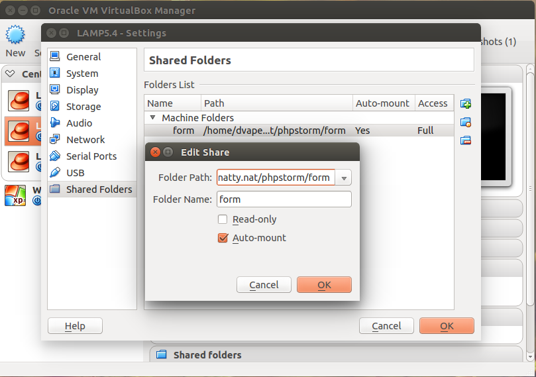Click the Snapshots (1) tab in Manager
Image resolution: width=536 pixels, height=377 pixels.
point(498,42)
